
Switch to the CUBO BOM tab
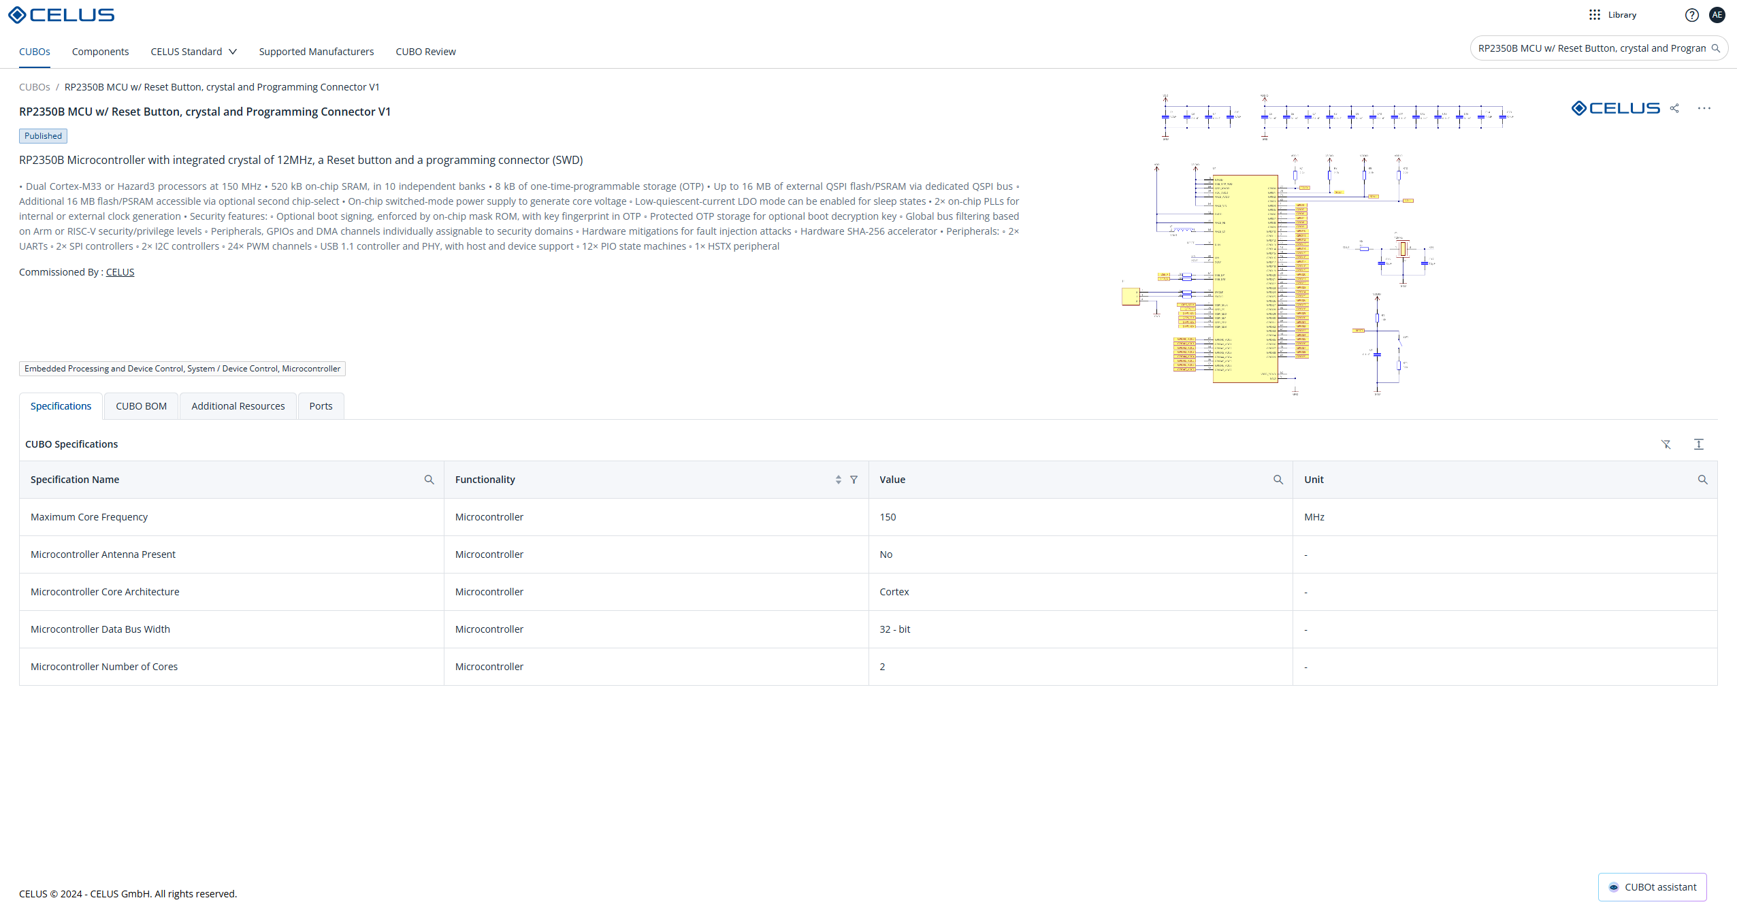pyautogui.click(x=141, y=406)
